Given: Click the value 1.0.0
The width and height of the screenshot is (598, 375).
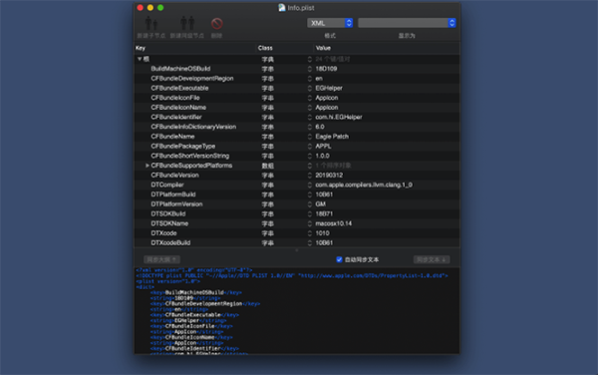Looking at the screenshot, I should 322,156.
